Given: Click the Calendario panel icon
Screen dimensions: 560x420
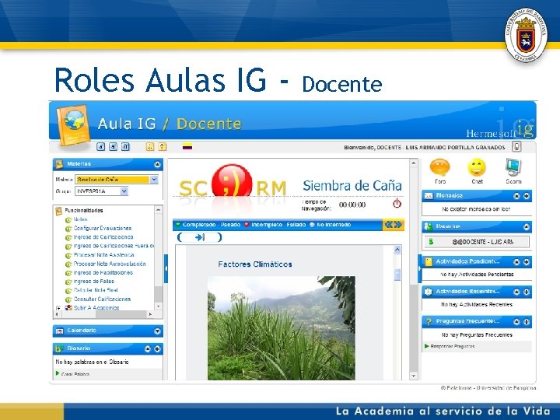Looking at the screenshot, I should (x=59, y=331).
